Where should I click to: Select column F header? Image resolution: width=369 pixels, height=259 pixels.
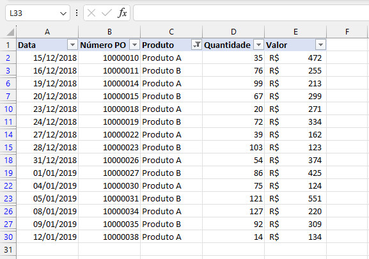point(347,32)
